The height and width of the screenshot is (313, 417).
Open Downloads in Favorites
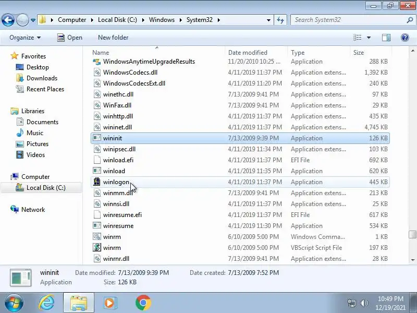pos(42,78)
